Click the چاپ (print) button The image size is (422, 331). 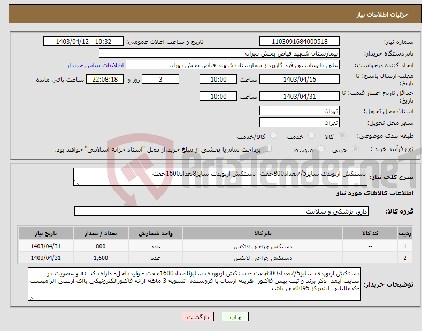click(x=235, y=317)
